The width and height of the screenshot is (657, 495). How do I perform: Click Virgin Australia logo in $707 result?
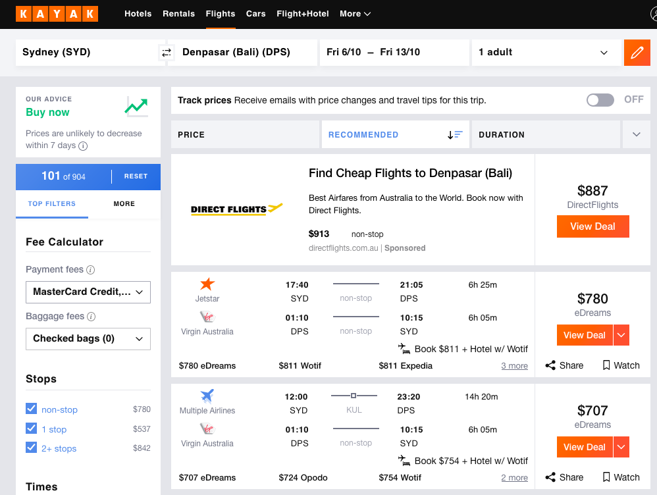pos(207,429)
